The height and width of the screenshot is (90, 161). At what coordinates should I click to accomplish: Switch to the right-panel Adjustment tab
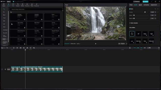click(x=154, y=5)
